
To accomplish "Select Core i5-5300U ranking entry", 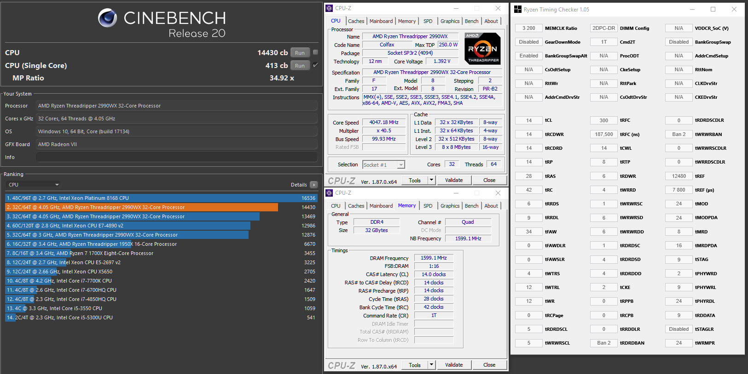I will point(161,317).
